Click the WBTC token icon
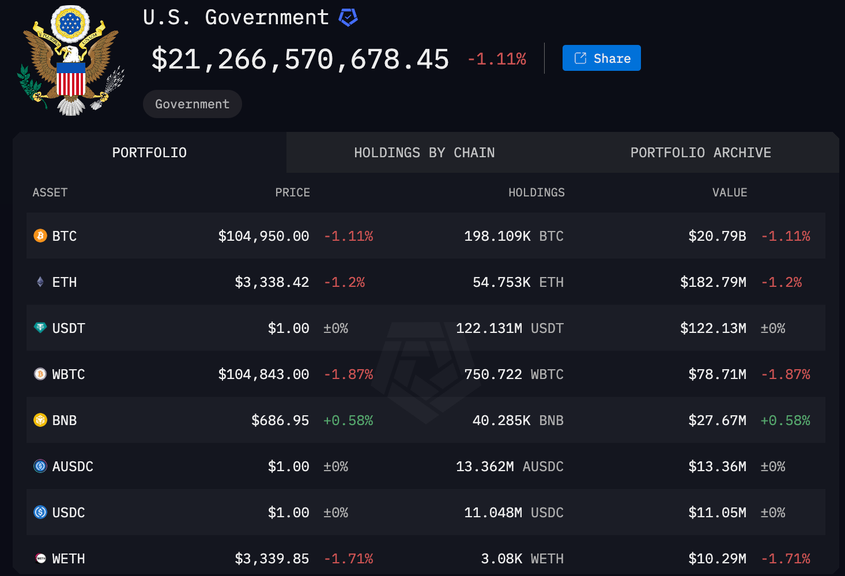The height and width of the screenshot is (576, 845). click(40, 374)
